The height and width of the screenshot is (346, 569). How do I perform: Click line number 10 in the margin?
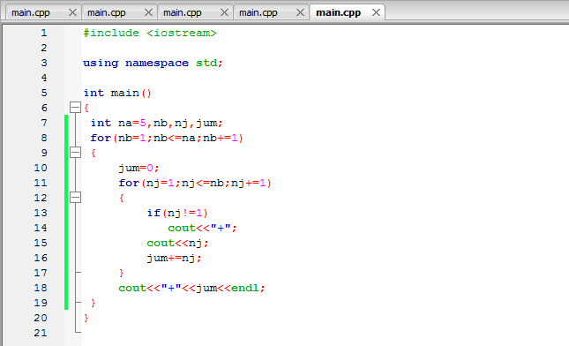pos(41,168)
